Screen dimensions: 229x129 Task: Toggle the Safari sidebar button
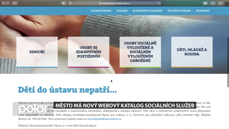pos(15,3)
